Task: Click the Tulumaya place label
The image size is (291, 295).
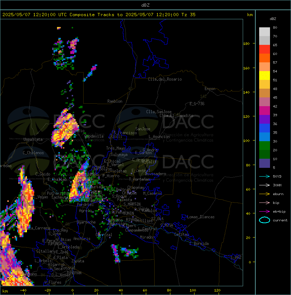Action: (119, 155)
